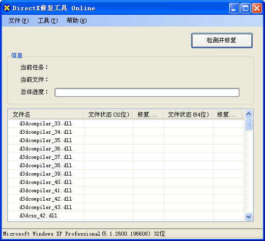
Task: Click the 文件状态(32位) column header
Action: (x=108, y=115)
